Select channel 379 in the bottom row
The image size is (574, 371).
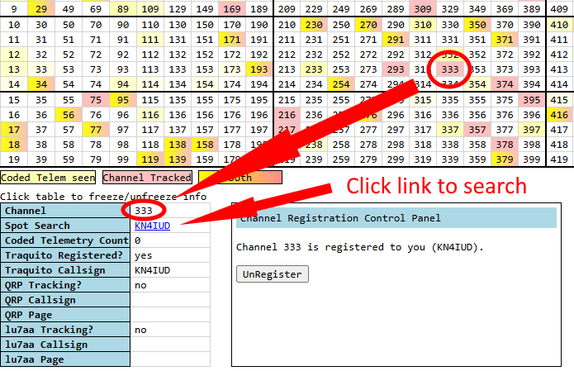coord(504,159)
